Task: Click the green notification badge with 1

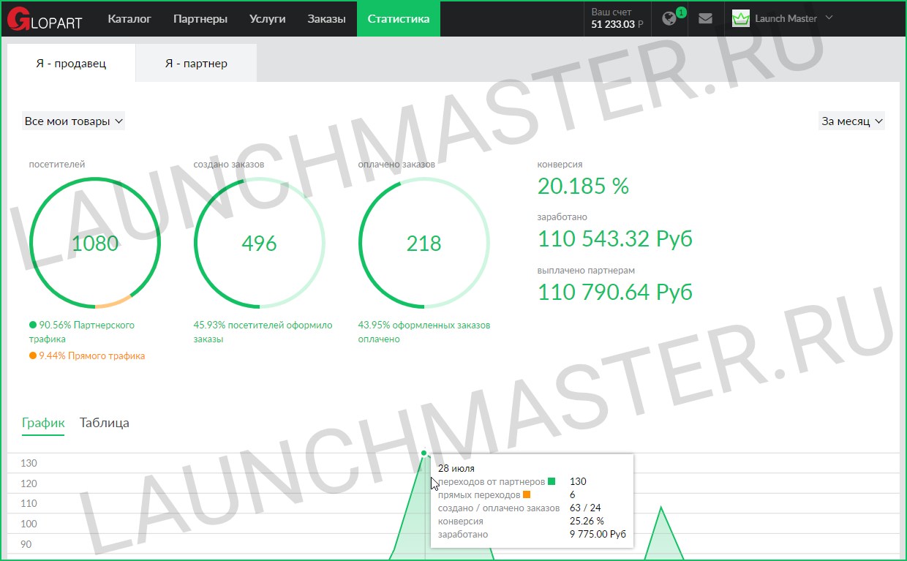Action: [x=681, y=12]
